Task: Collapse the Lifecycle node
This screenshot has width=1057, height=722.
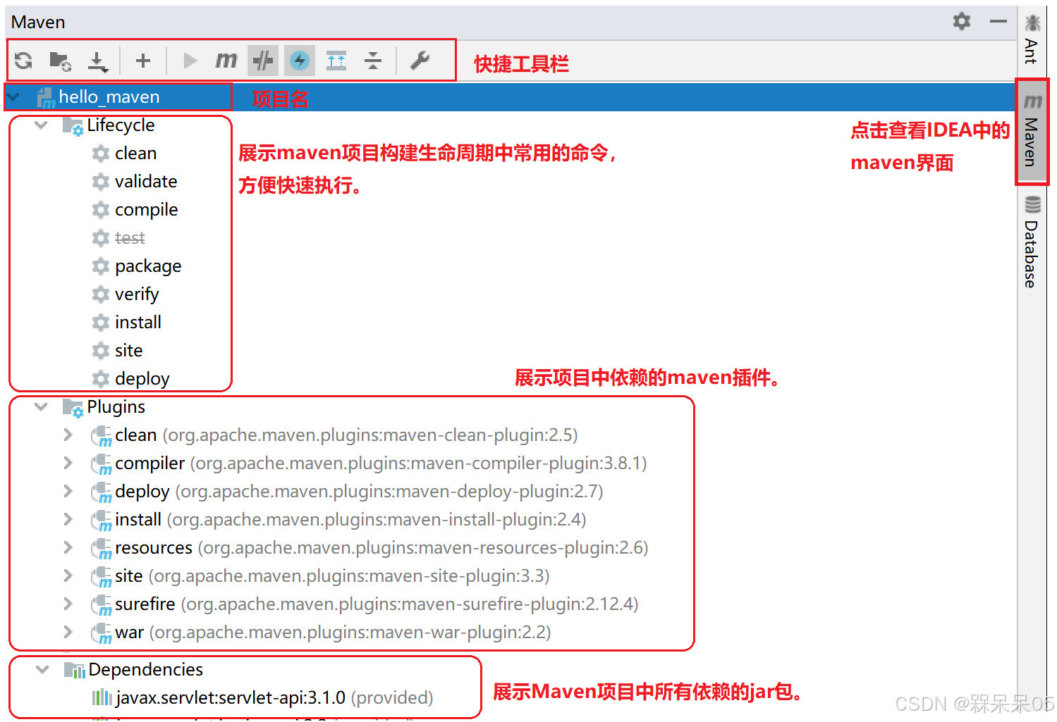Action: pos(42,125)
